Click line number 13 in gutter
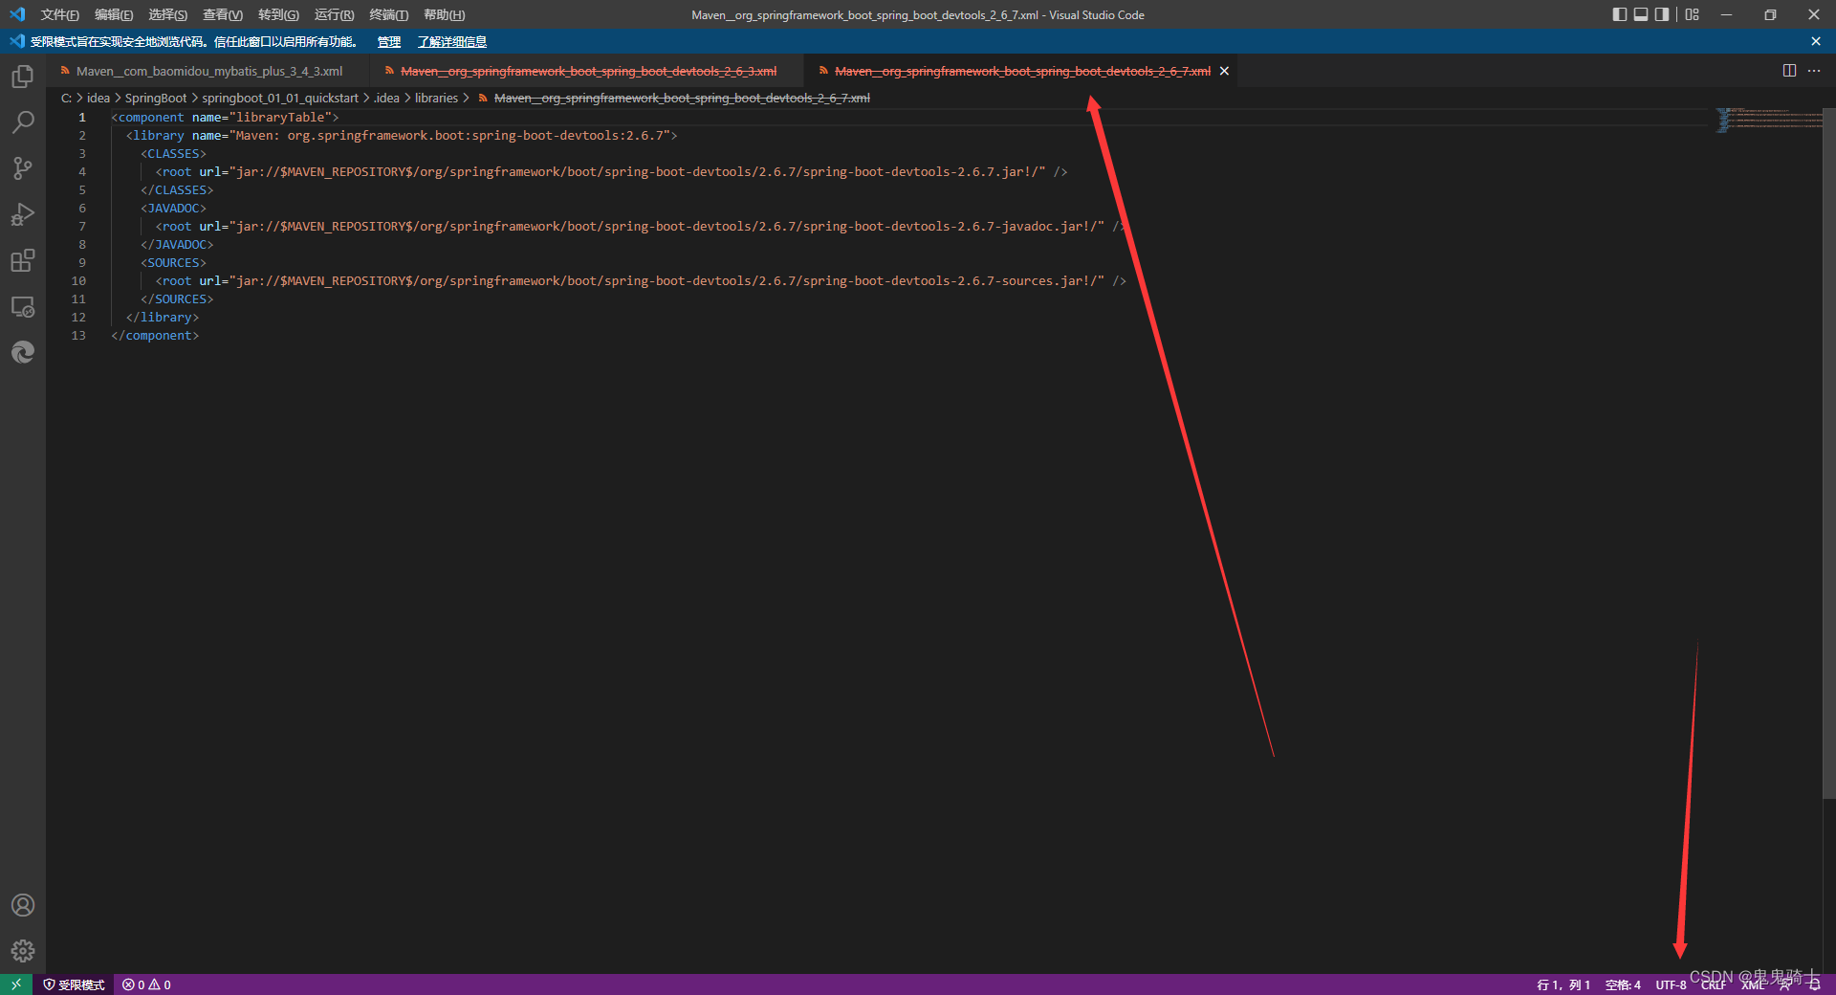Screen dimensions: 1836x995 click(78, 335)
